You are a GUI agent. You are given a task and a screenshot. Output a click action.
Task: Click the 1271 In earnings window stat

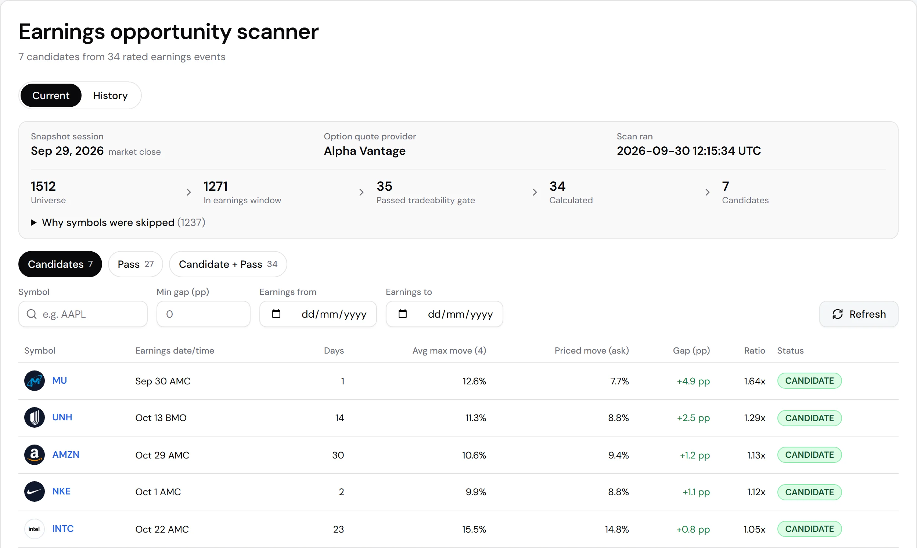(242, 192)
